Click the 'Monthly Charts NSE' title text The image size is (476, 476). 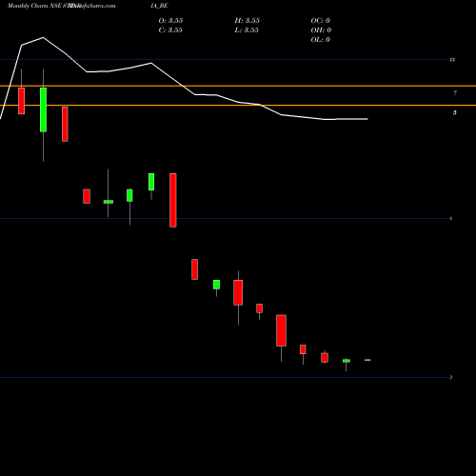[x=34, y=6]
